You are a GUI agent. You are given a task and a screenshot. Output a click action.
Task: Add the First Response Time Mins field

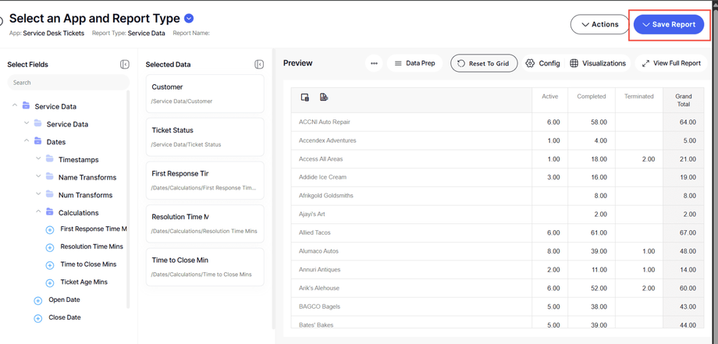point(50,229)
